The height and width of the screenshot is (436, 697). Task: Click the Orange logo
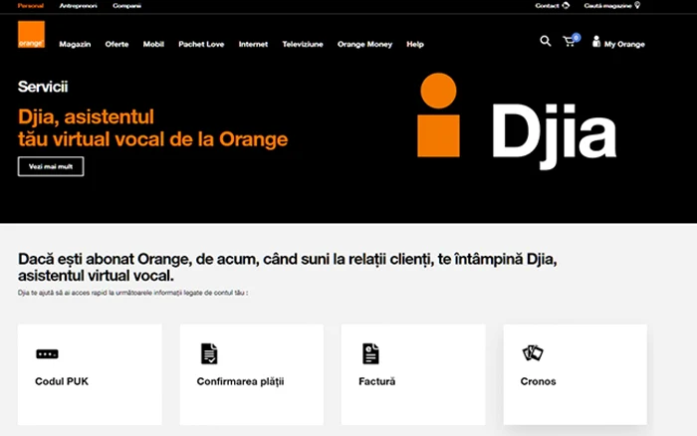(x=31, y=34)
